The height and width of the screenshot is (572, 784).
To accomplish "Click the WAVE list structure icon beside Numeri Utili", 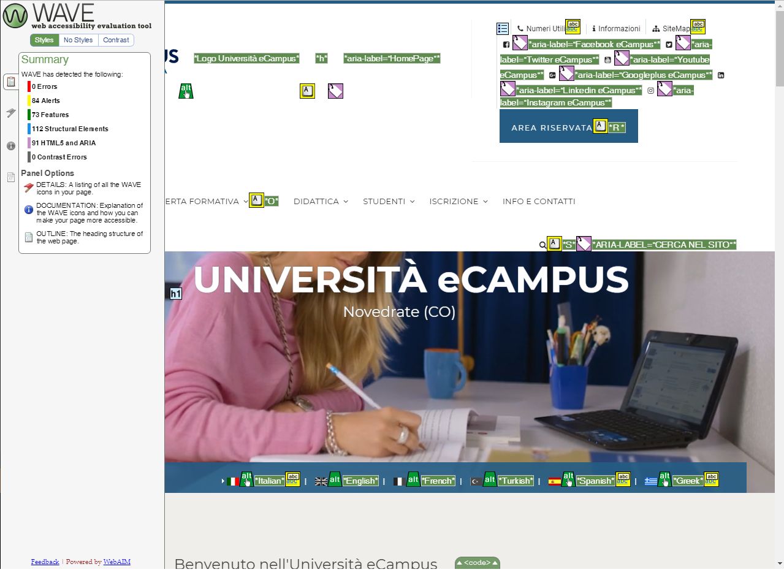I will 503,29.
